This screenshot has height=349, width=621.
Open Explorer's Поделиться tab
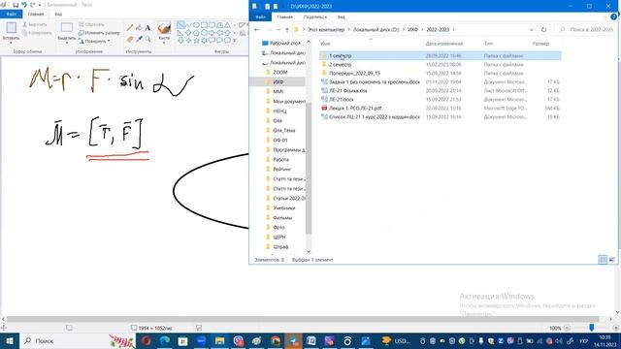pos(314,17)
